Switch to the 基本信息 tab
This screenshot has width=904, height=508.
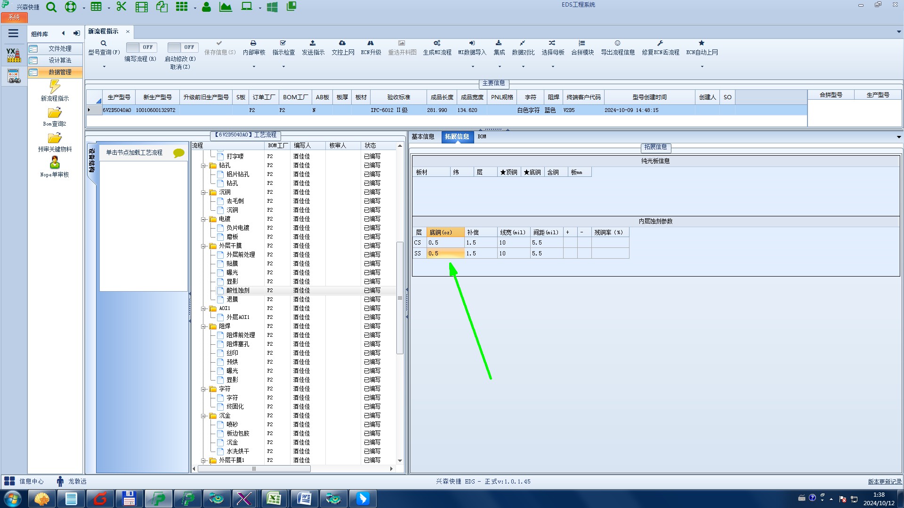coord(423,137)
